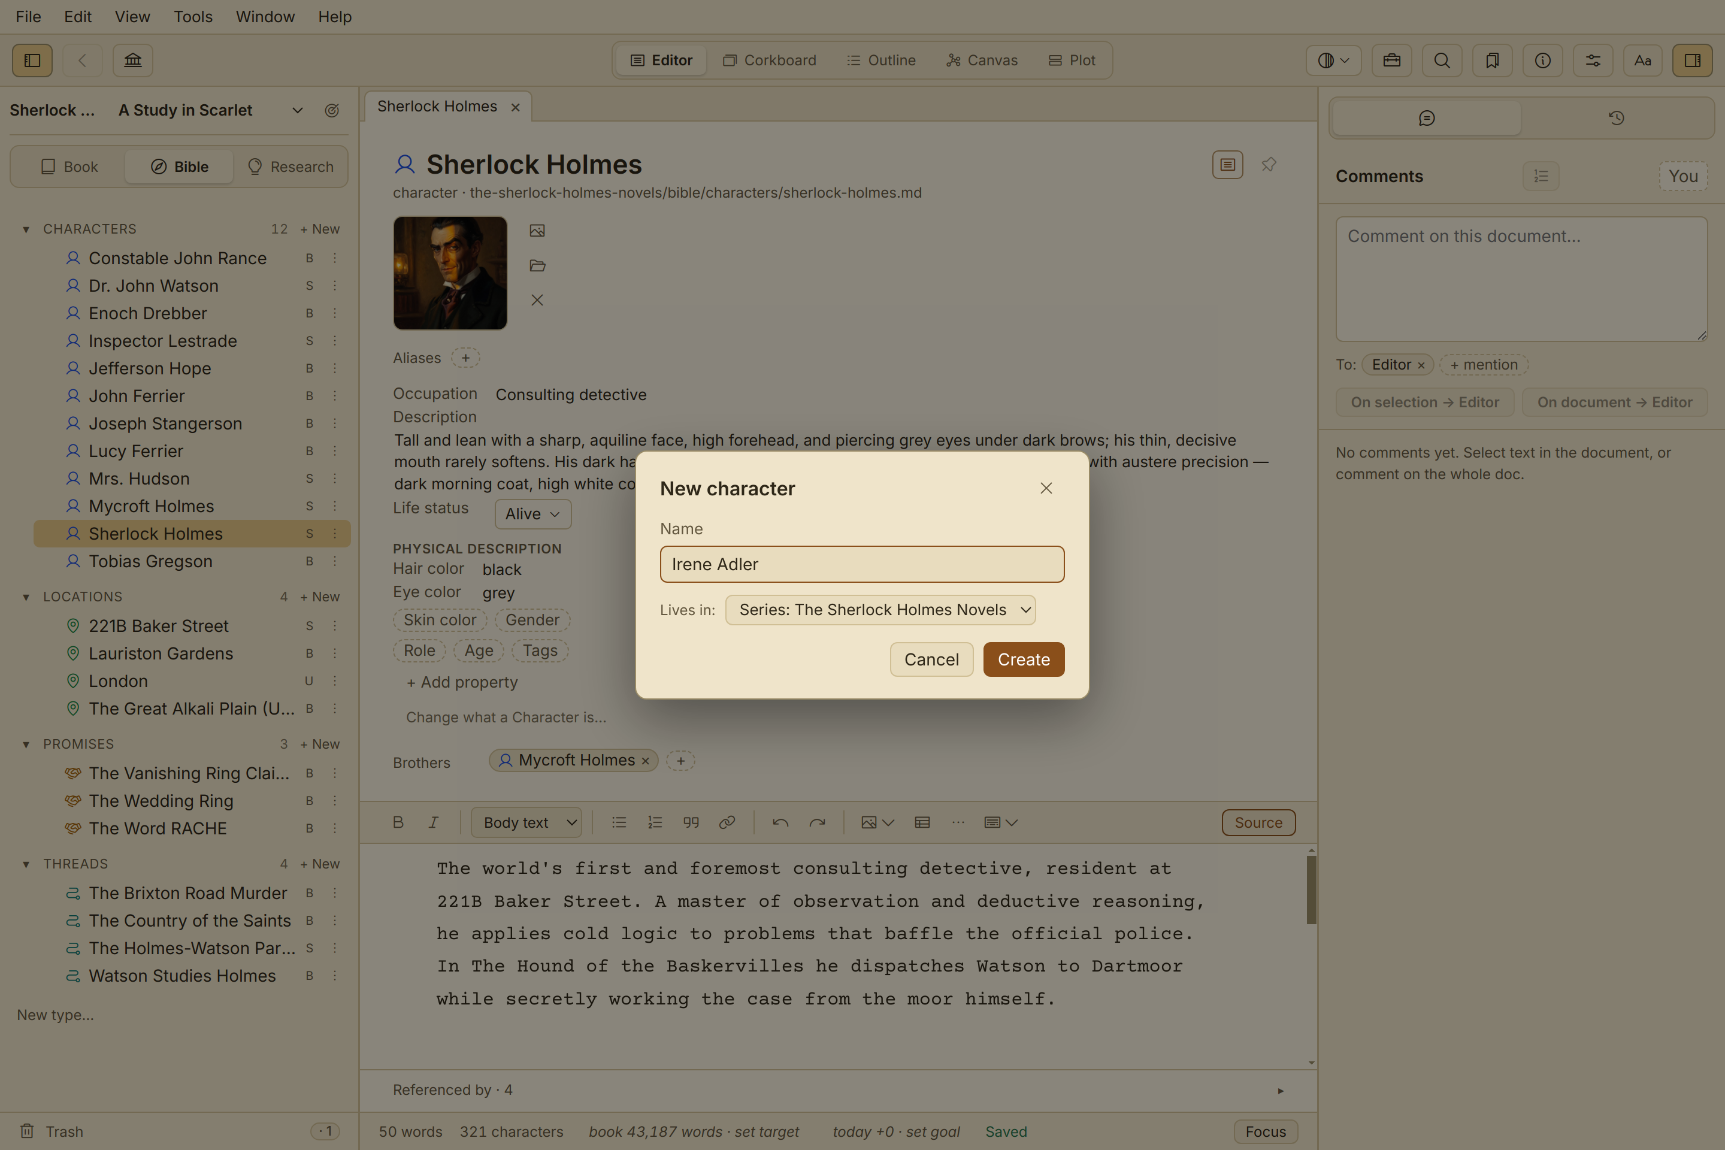Remove portrait with the X icon
The width and height of the screenshot is (1725, 1150).
(538, 300)
